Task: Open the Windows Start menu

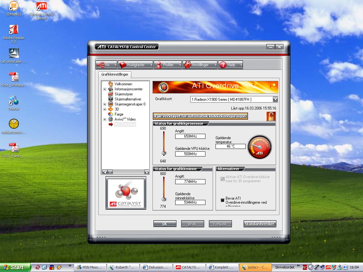Action: tap(15, 267)
